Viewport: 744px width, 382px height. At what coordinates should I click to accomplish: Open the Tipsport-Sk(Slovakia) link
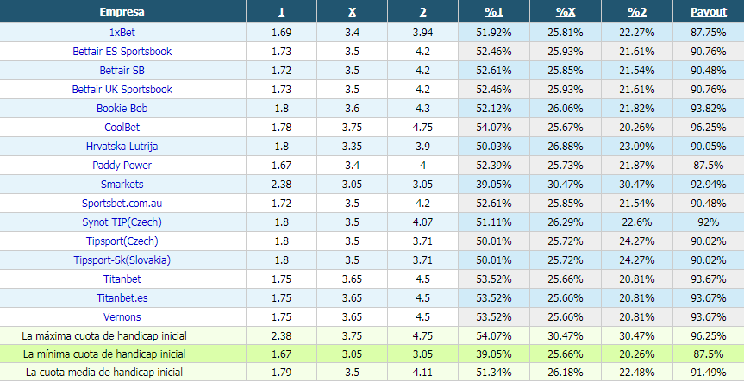tap(122, 260)
